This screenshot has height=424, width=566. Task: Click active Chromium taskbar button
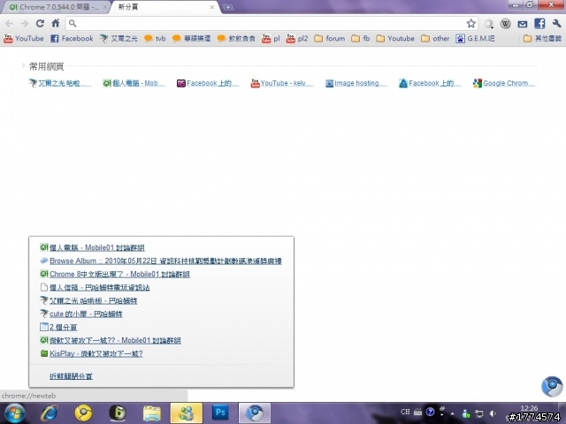255,413
